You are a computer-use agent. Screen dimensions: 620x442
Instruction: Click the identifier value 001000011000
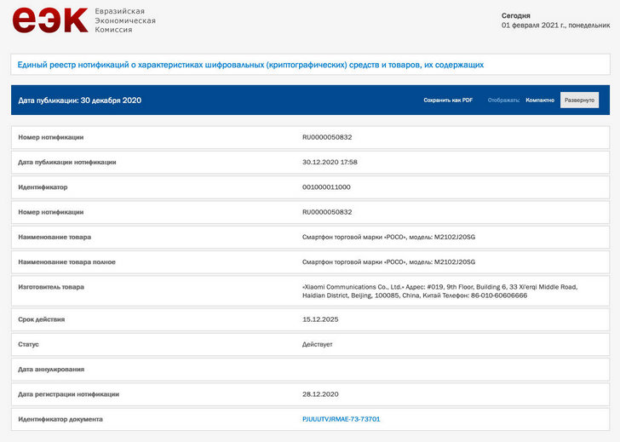click(x=326, y=187)
